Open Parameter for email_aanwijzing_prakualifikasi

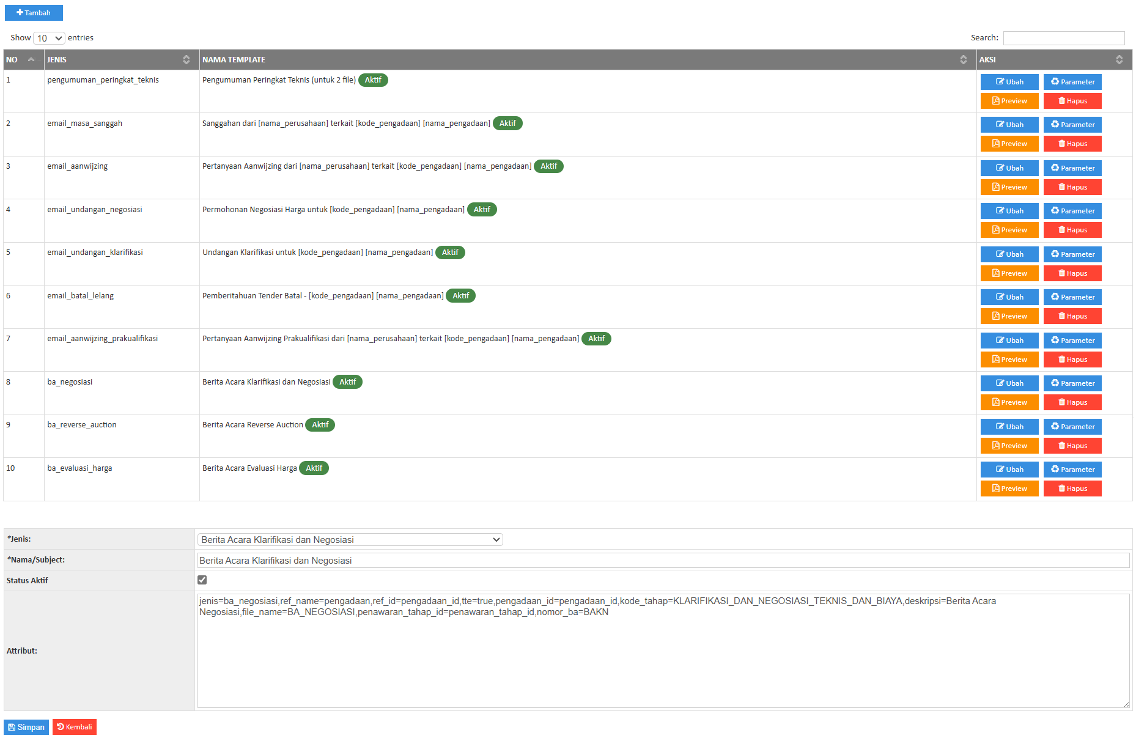(1072, 341)
